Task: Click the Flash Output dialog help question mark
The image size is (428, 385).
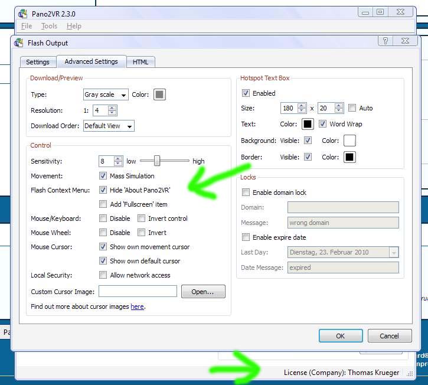Action: point(385,42)
